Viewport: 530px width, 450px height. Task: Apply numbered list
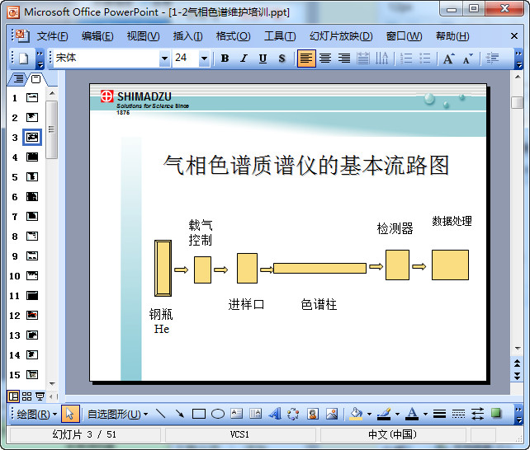[405, 59]
